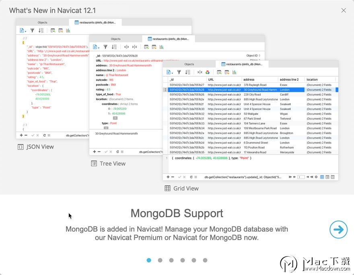Click the sort icon in Grid View window

187,72
